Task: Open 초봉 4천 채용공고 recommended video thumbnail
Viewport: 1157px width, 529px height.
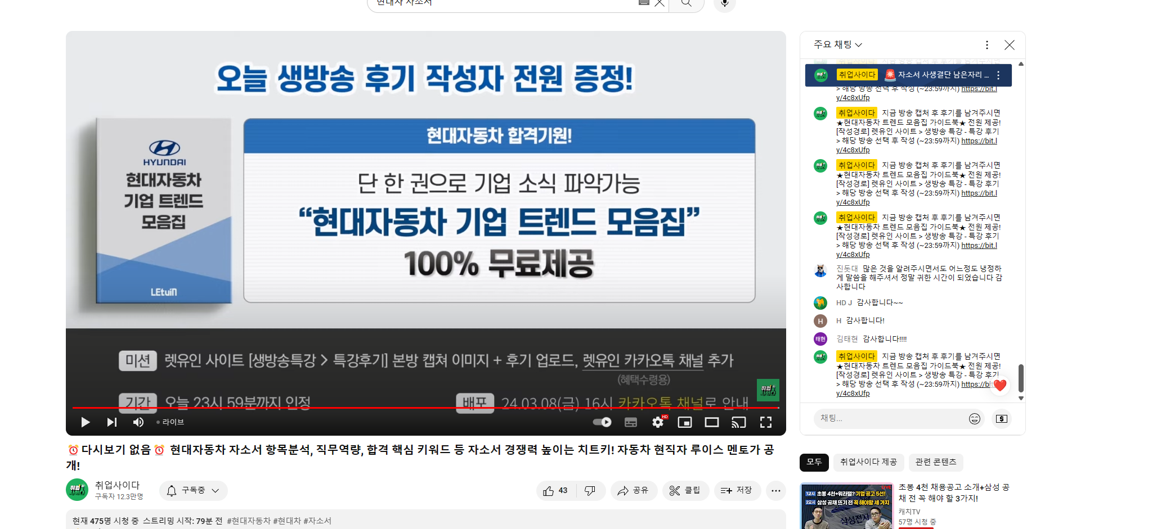Action: point(846,506)
